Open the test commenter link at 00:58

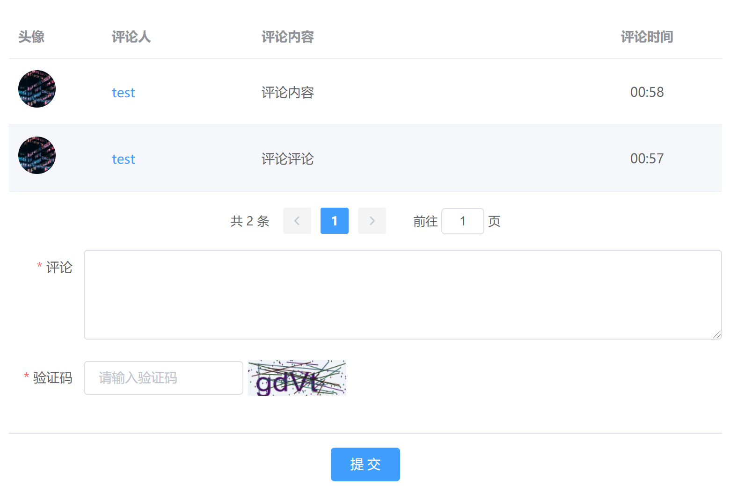tap(123, 93)
